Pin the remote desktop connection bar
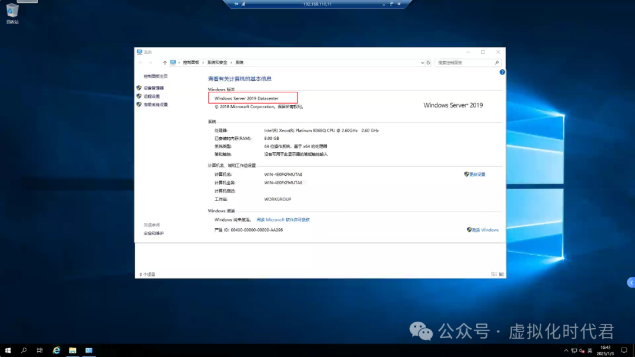 coord(236,4)
